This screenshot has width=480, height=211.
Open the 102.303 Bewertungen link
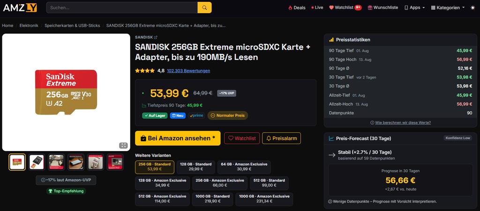coord(188,71)
